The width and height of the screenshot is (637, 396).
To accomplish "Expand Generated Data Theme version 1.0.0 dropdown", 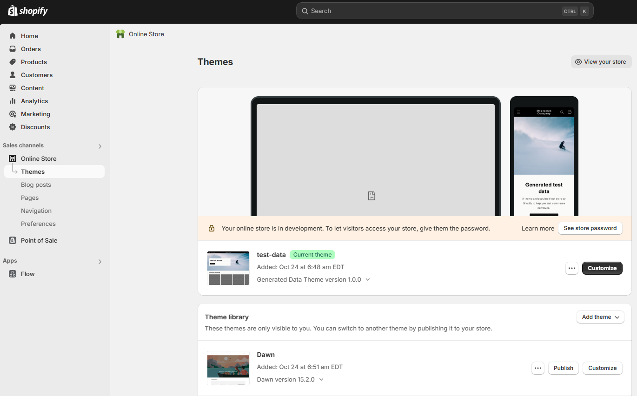I will tap(368, 280).
